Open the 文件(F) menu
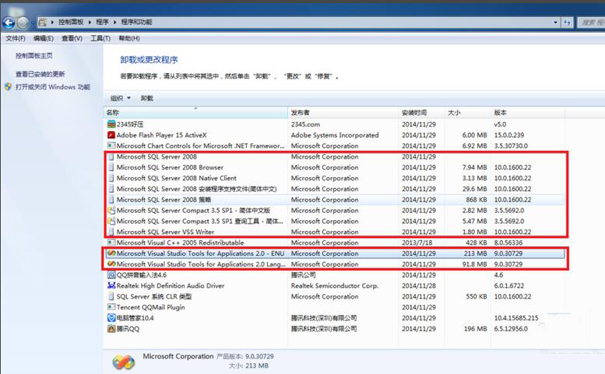This screenshot has width=605, height=374. tap(16, 38)
